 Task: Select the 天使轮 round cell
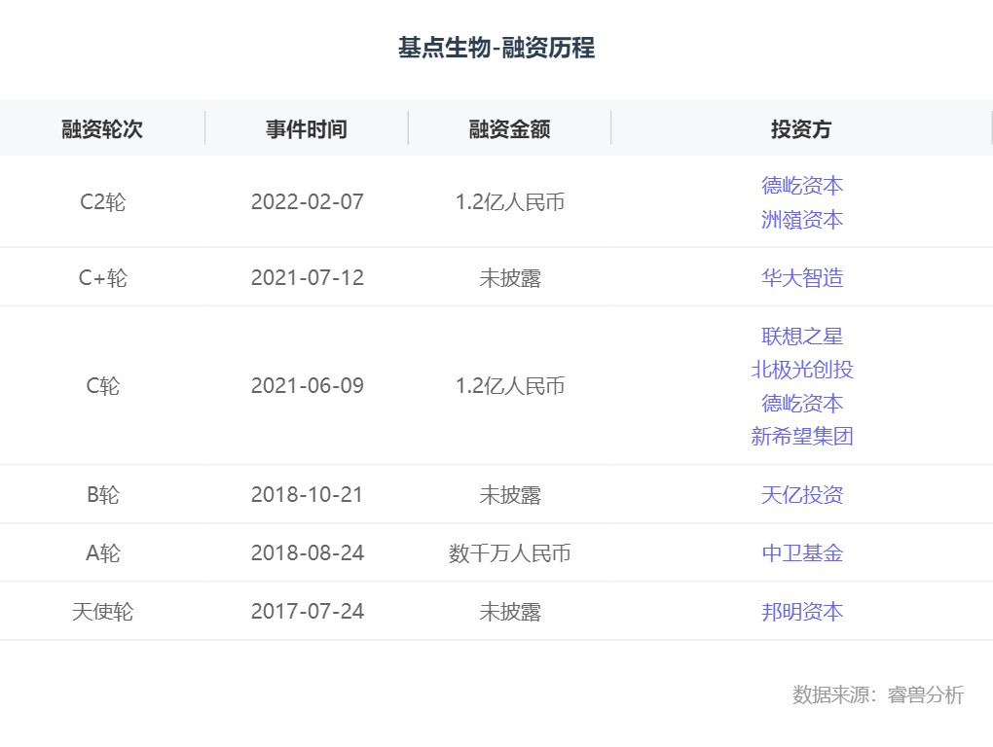[102, 612]
